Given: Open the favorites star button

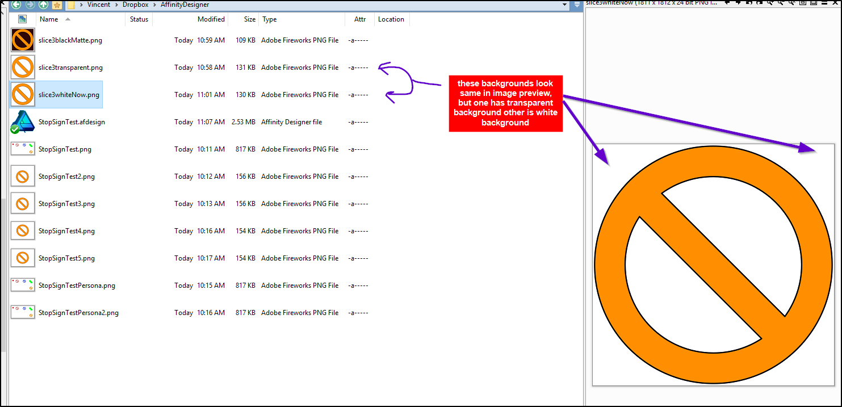Looking at the screenshot, I should coord(57,5).
